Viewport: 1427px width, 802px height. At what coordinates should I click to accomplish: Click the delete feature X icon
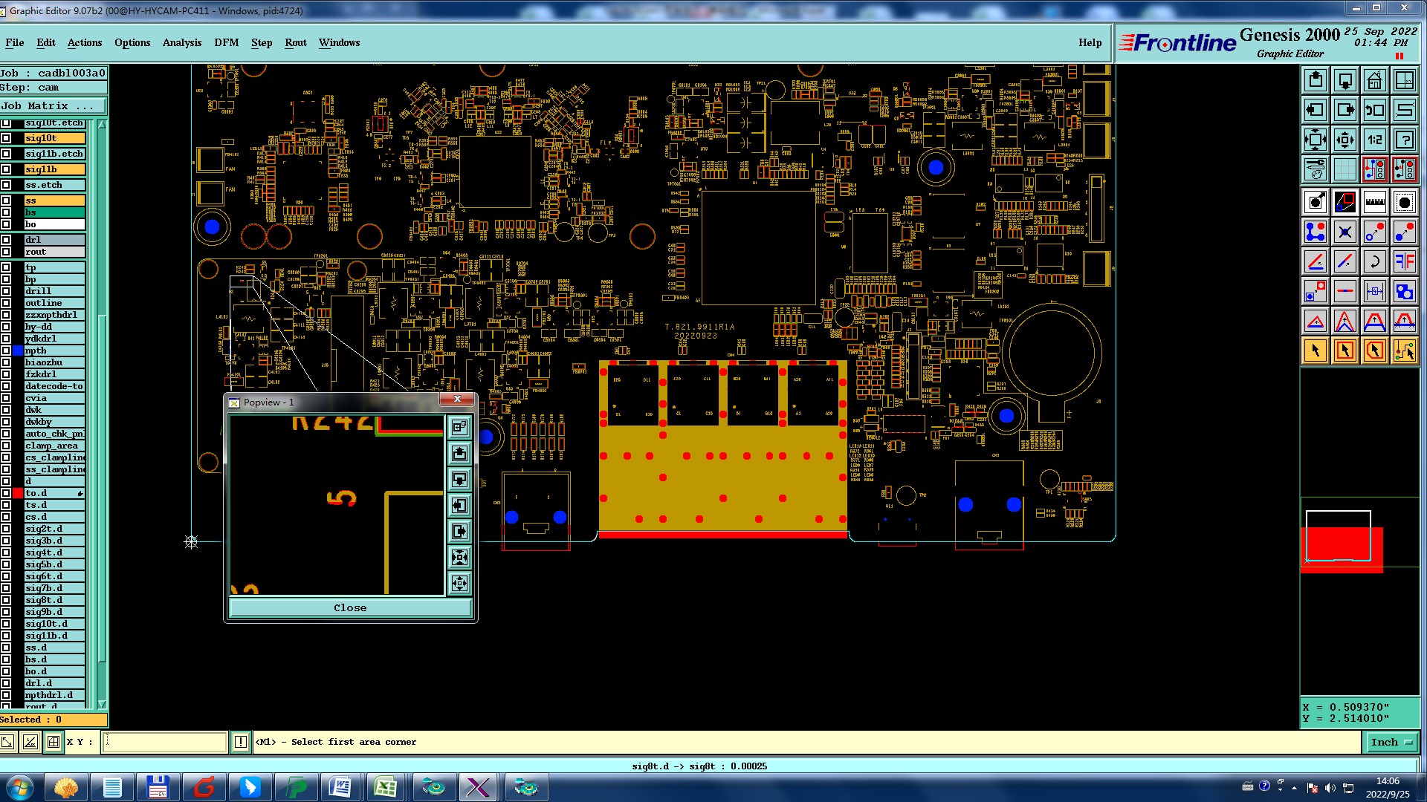(x=1345, y=232)
